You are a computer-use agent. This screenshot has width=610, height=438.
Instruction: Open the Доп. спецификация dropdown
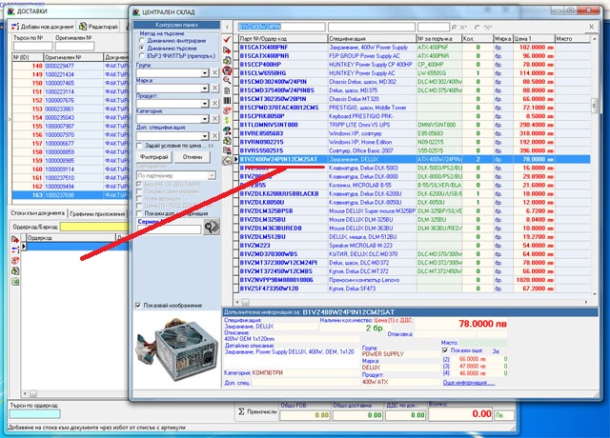[205, 135]
